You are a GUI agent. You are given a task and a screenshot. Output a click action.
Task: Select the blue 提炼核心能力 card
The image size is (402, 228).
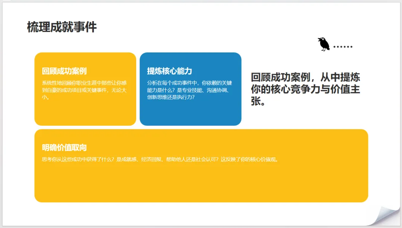point(190,89)
